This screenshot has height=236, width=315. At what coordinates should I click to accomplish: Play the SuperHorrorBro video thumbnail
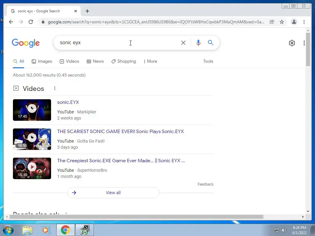(x=32, y=168)
